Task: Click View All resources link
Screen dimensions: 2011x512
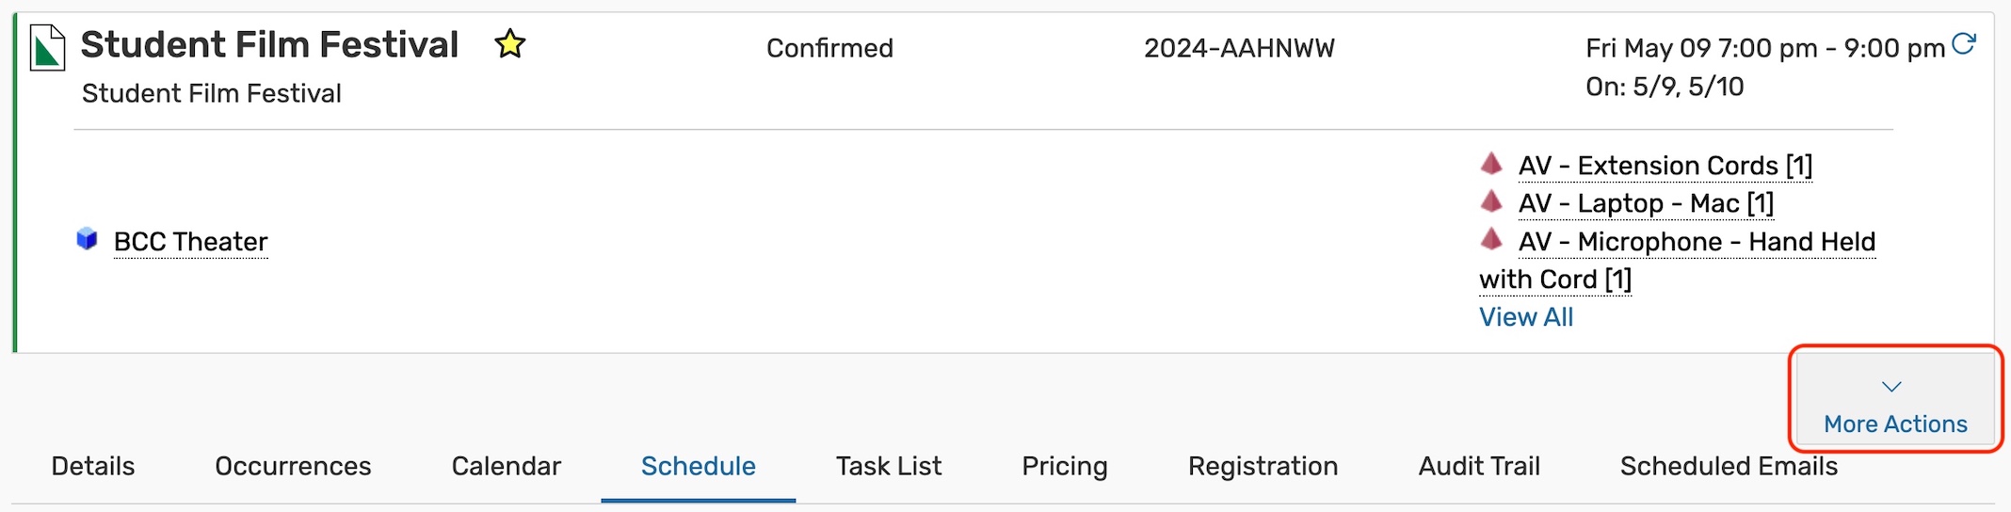Action: click(x=1525, y=317)
